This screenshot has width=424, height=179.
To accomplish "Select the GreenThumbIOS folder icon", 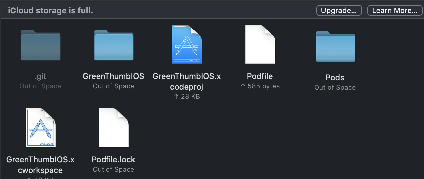I will point(113,45).
